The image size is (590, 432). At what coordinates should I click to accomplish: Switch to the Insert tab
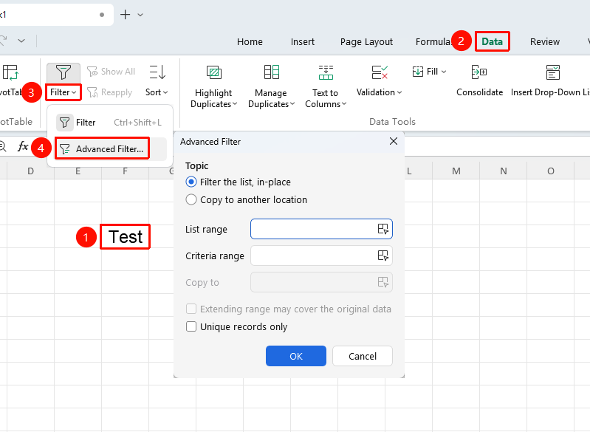point(303,42)
